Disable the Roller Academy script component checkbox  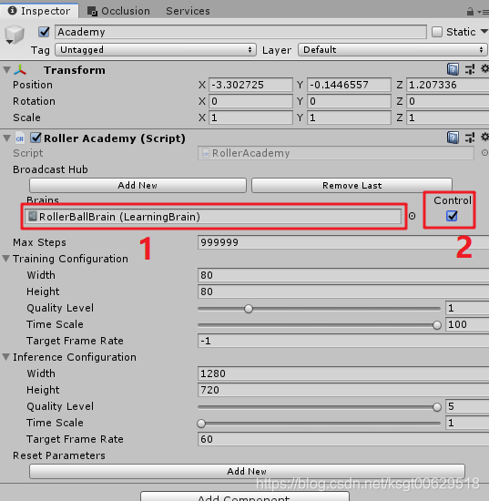click(x=36, y=138)
